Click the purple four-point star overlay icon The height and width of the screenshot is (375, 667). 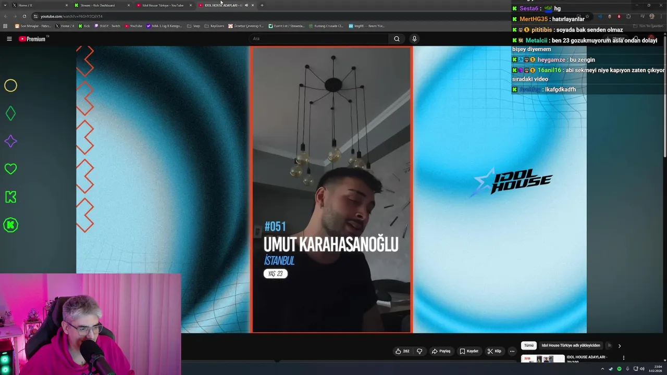pos(10,141)
